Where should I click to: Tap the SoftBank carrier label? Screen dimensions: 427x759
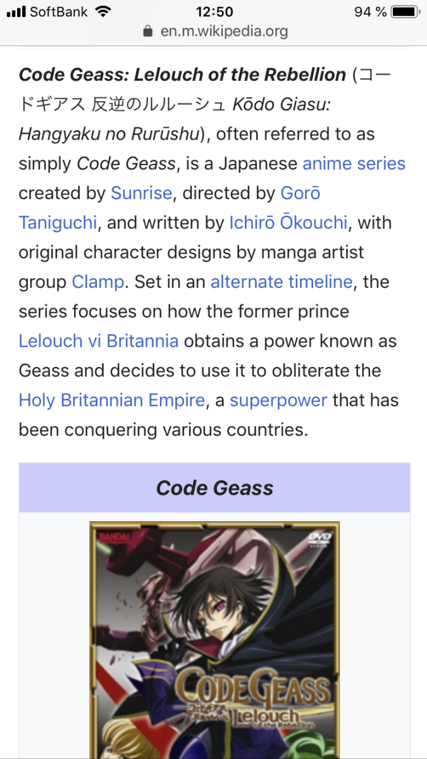click(x=59, y=12)
